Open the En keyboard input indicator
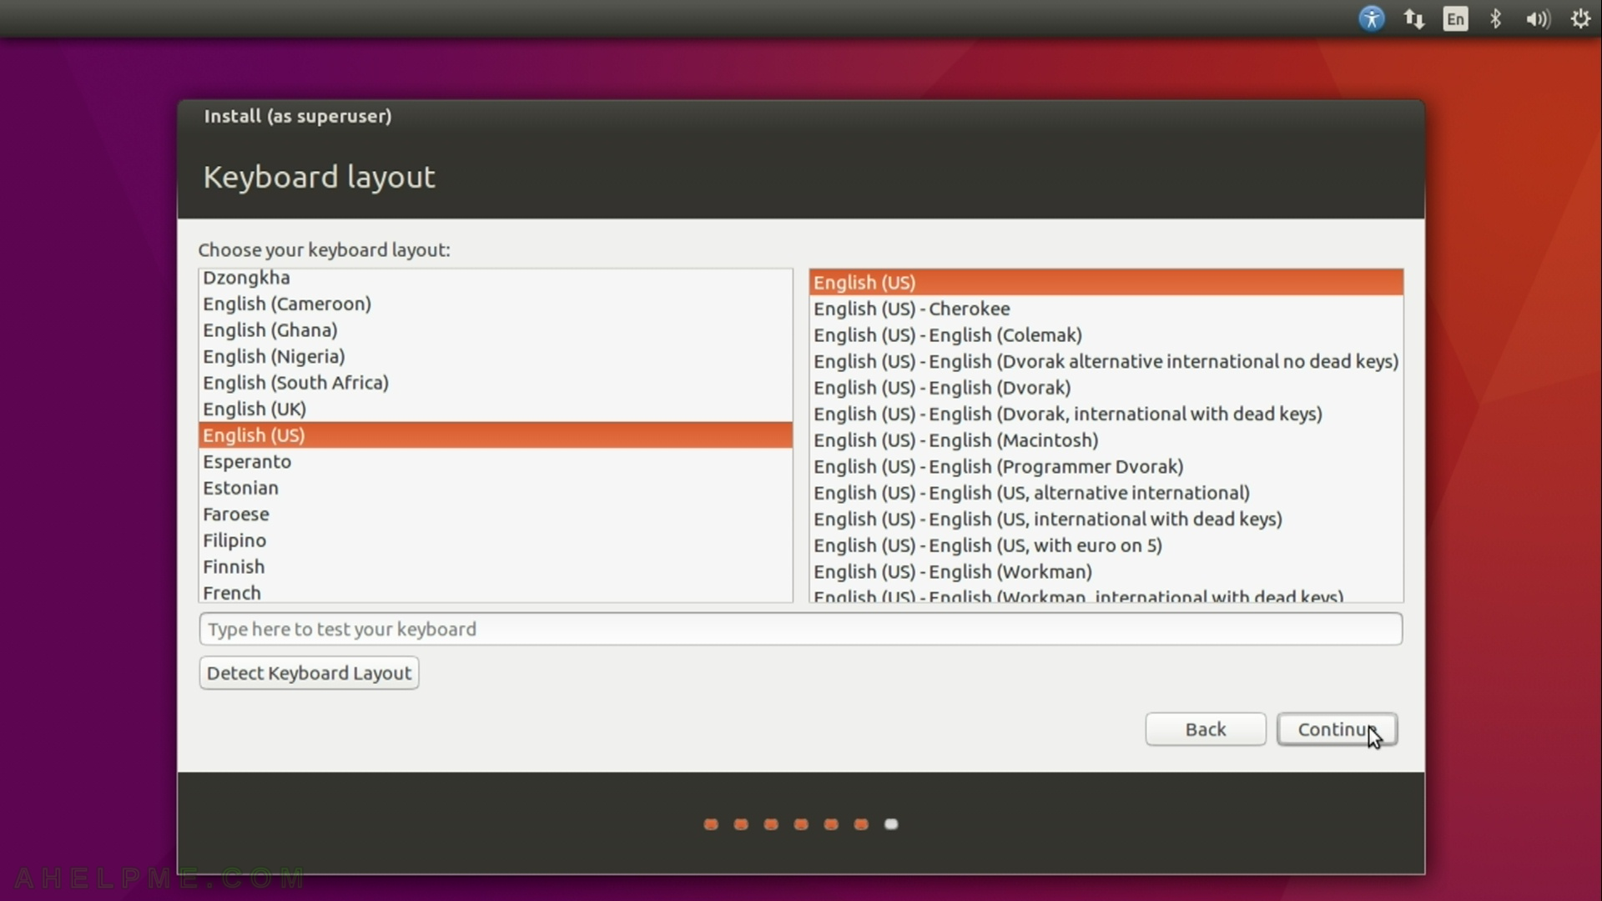The height and width of the screenshot is (901, 1602). coord(1455,18)
